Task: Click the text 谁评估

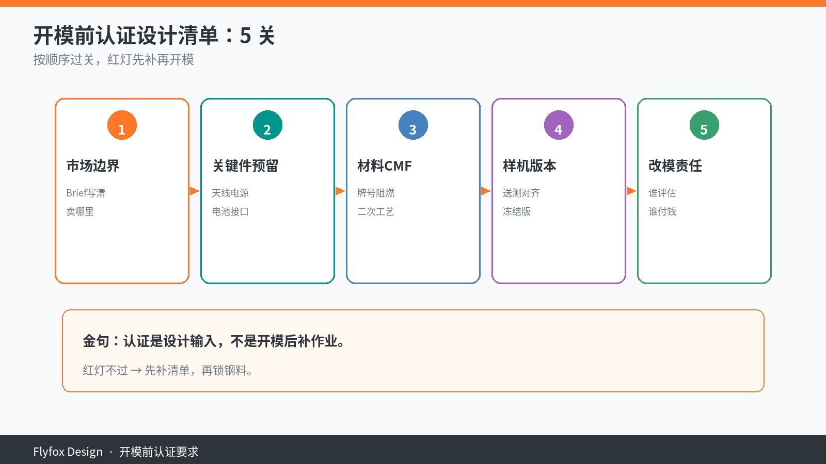Action: coord(662,193)
